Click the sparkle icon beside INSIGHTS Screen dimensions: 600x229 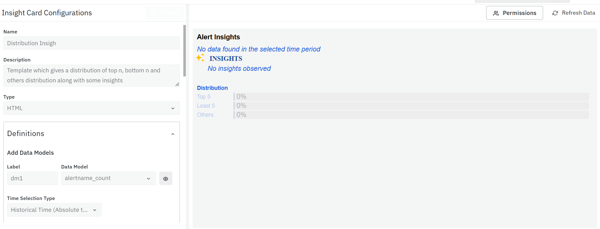click(x=200, y=58)
